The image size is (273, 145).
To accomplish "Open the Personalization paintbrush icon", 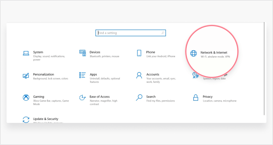I will (x=26, y=75).
